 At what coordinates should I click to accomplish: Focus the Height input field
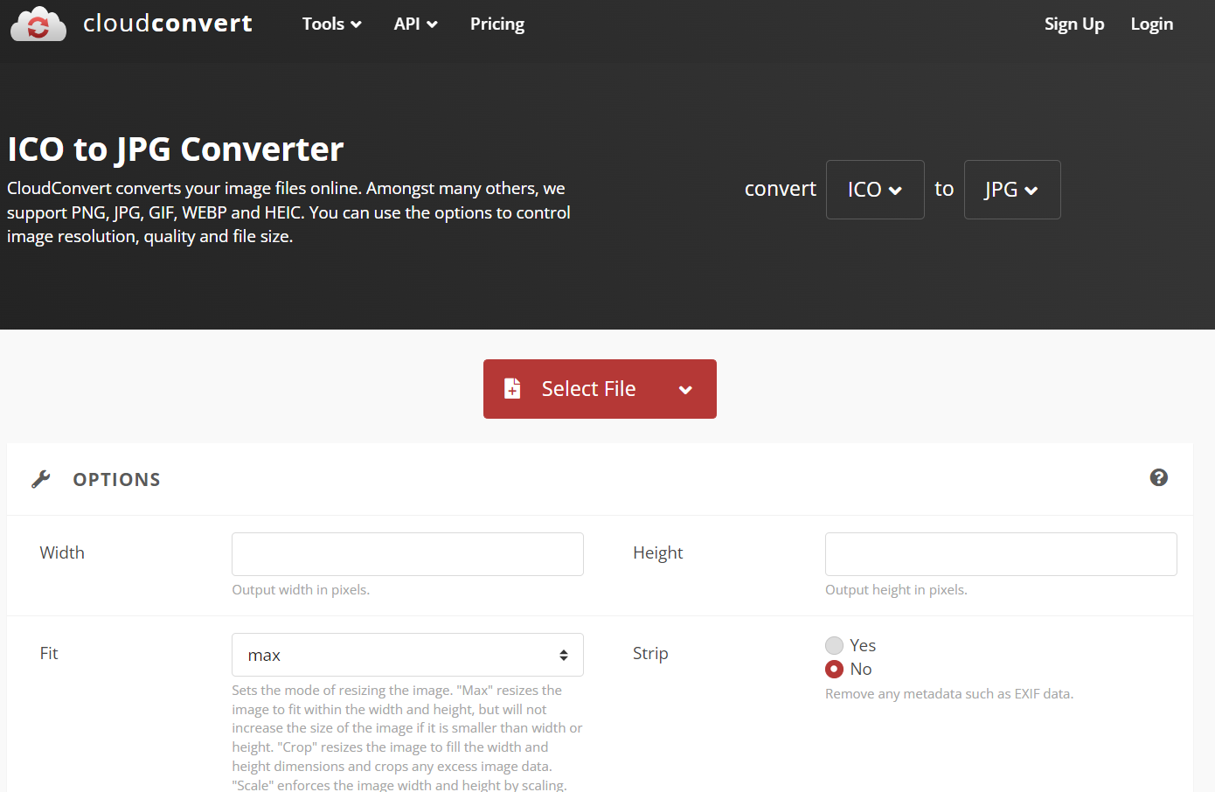coord(1001,554)
